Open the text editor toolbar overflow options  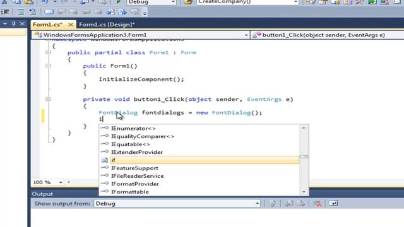(x=145, y=13)
